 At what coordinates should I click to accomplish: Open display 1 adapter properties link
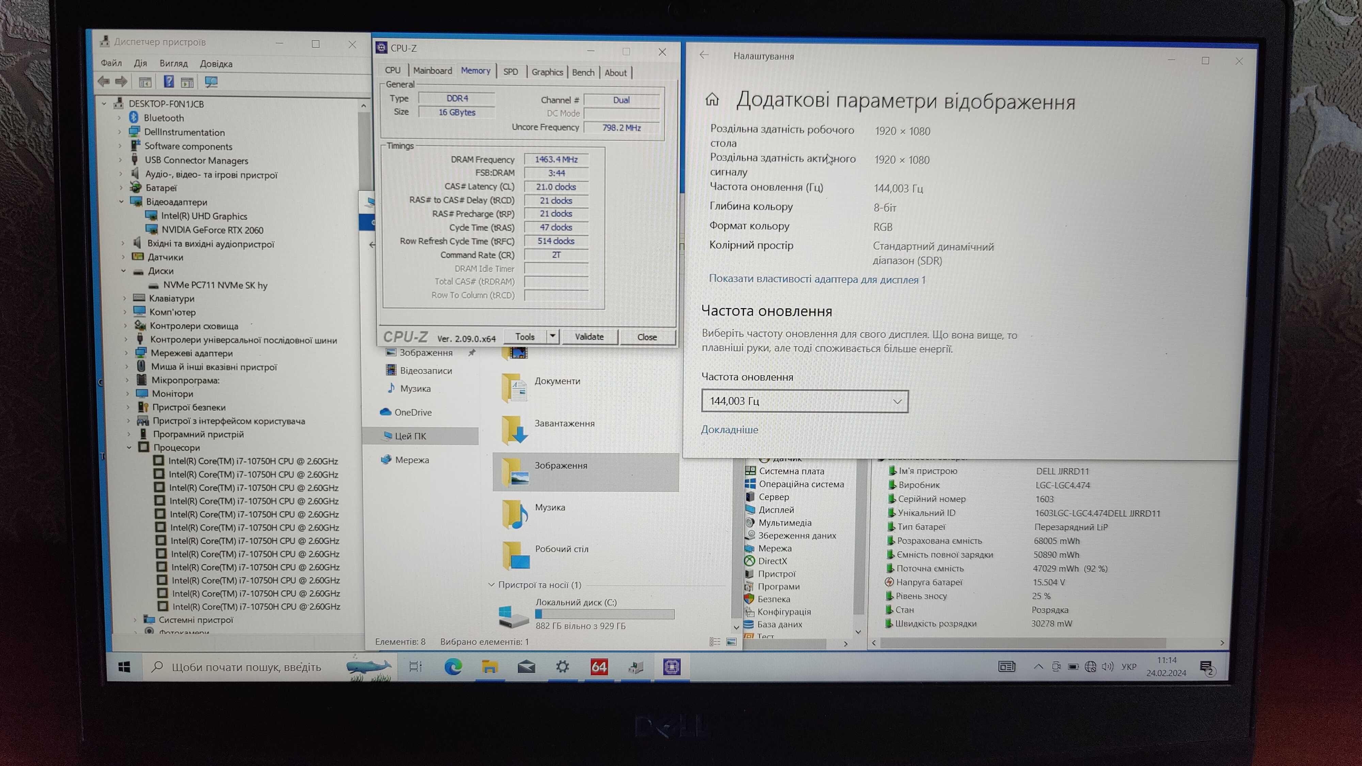coord(817,279)
